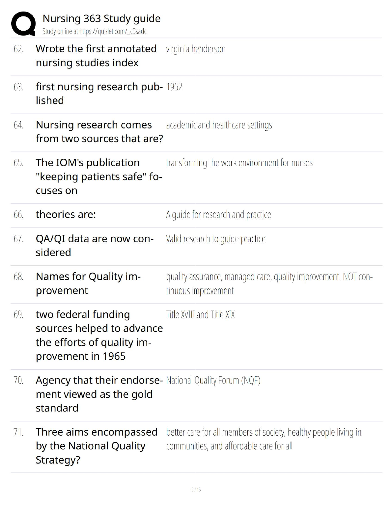The height and width of the screenshot is (507, 392).
Task: Click the answer 'virginia henderson'
Action: click(196, 49)
